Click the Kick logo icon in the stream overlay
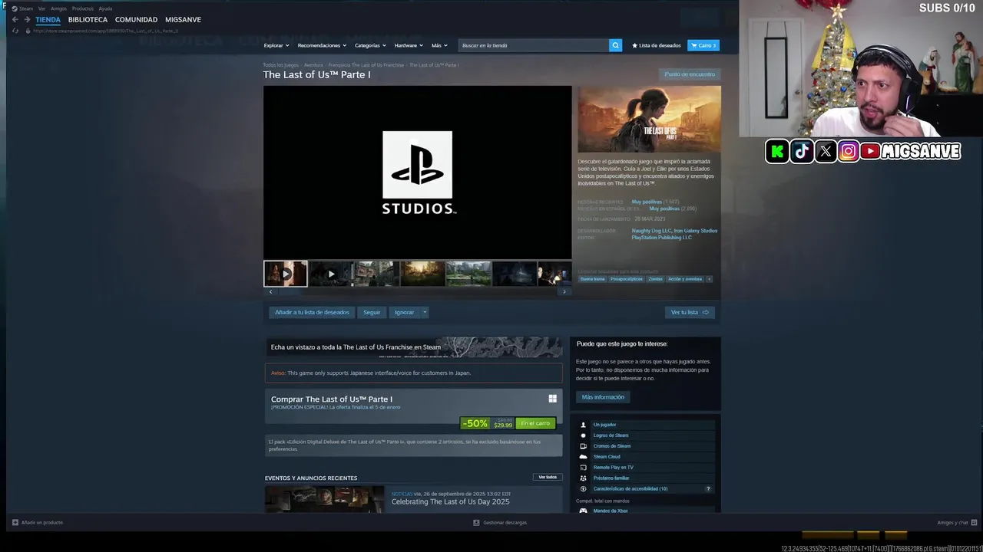 [x=777, y=151]
